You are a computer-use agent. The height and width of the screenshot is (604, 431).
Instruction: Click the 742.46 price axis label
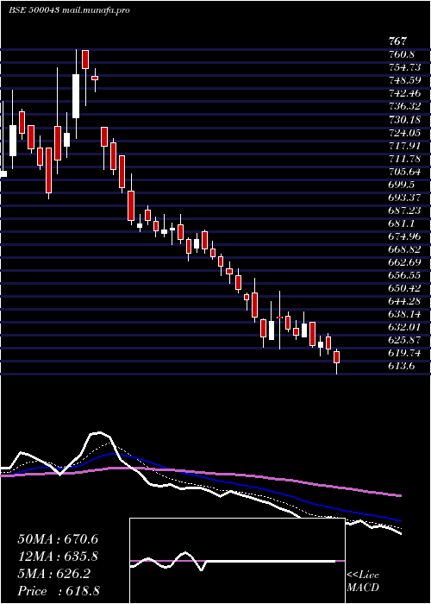coord(405,93)
